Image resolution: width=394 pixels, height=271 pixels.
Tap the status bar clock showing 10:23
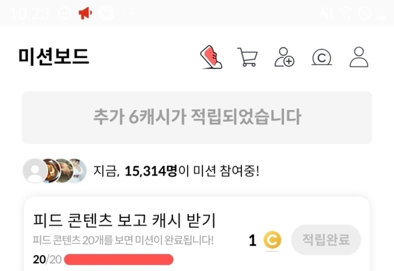coord(30,13)
